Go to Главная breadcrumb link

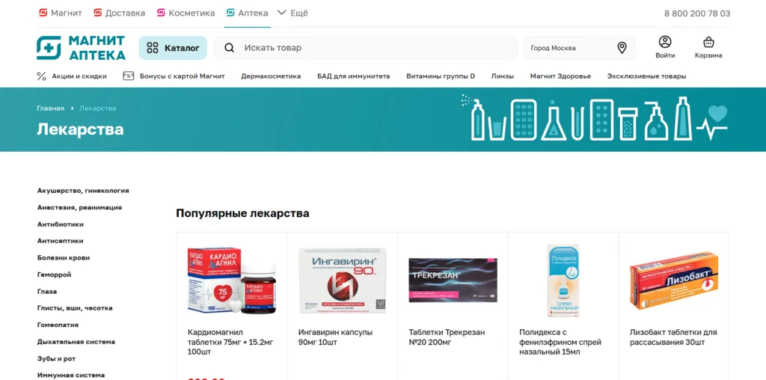[x=50, y=108]
